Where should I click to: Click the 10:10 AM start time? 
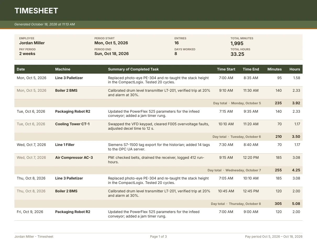tap(226, 124)
